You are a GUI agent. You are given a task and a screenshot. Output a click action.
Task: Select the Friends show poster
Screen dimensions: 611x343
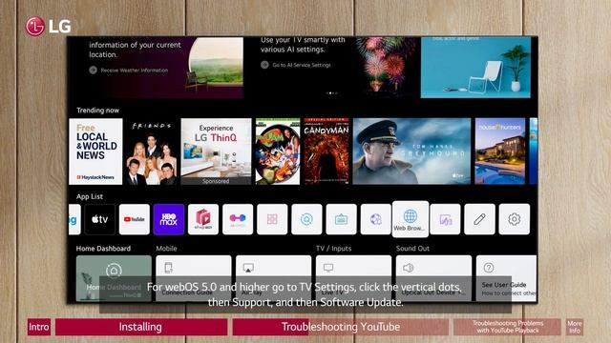[x=151, y=151]
